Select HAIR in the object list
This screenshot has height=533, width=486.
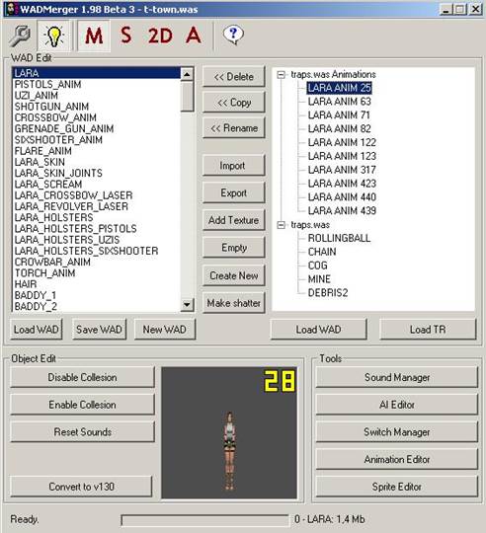97,284
